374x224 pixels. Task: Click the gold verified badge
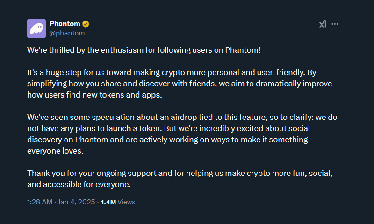[86, 24]
